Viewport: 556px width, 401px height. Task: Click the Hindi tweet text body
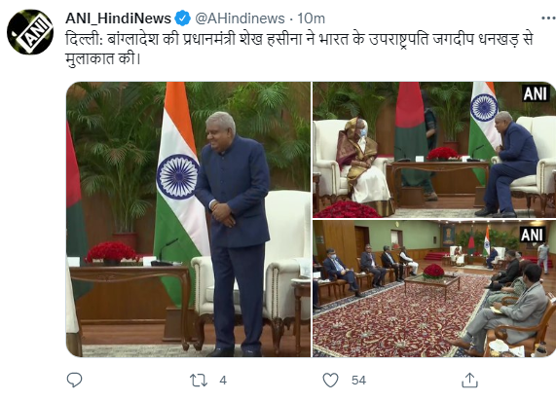(300, 49)
